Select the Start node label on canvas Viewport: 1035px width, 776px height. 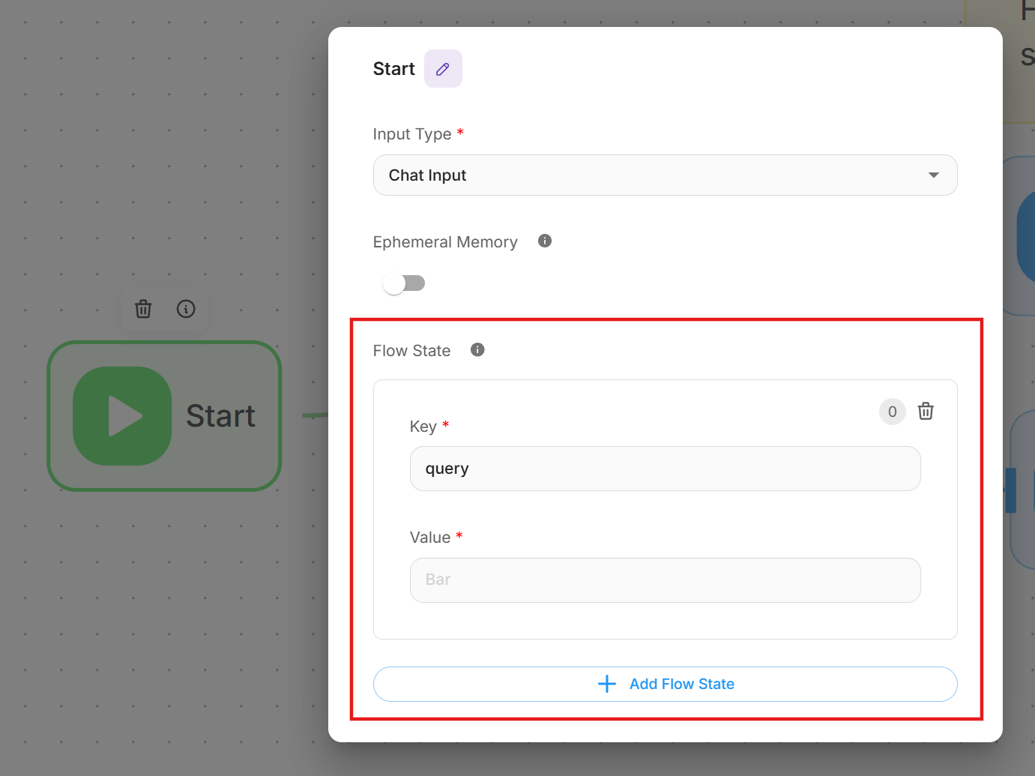[x=220, y=416]
